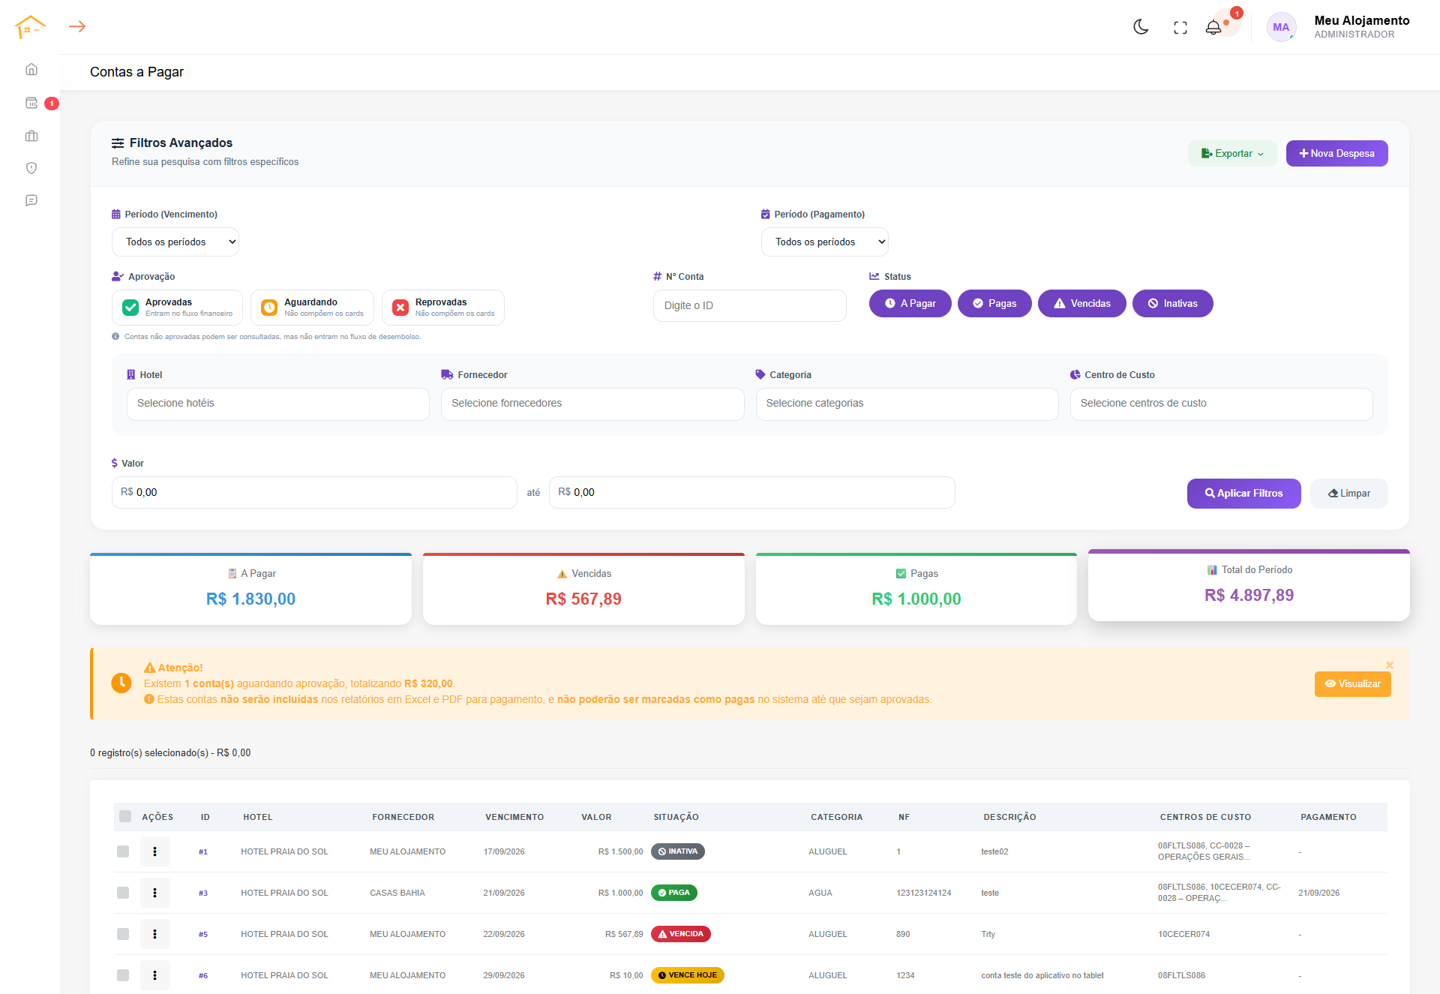
Task: Focus the Nº Conta ID field
Action: tap(750, 305)
